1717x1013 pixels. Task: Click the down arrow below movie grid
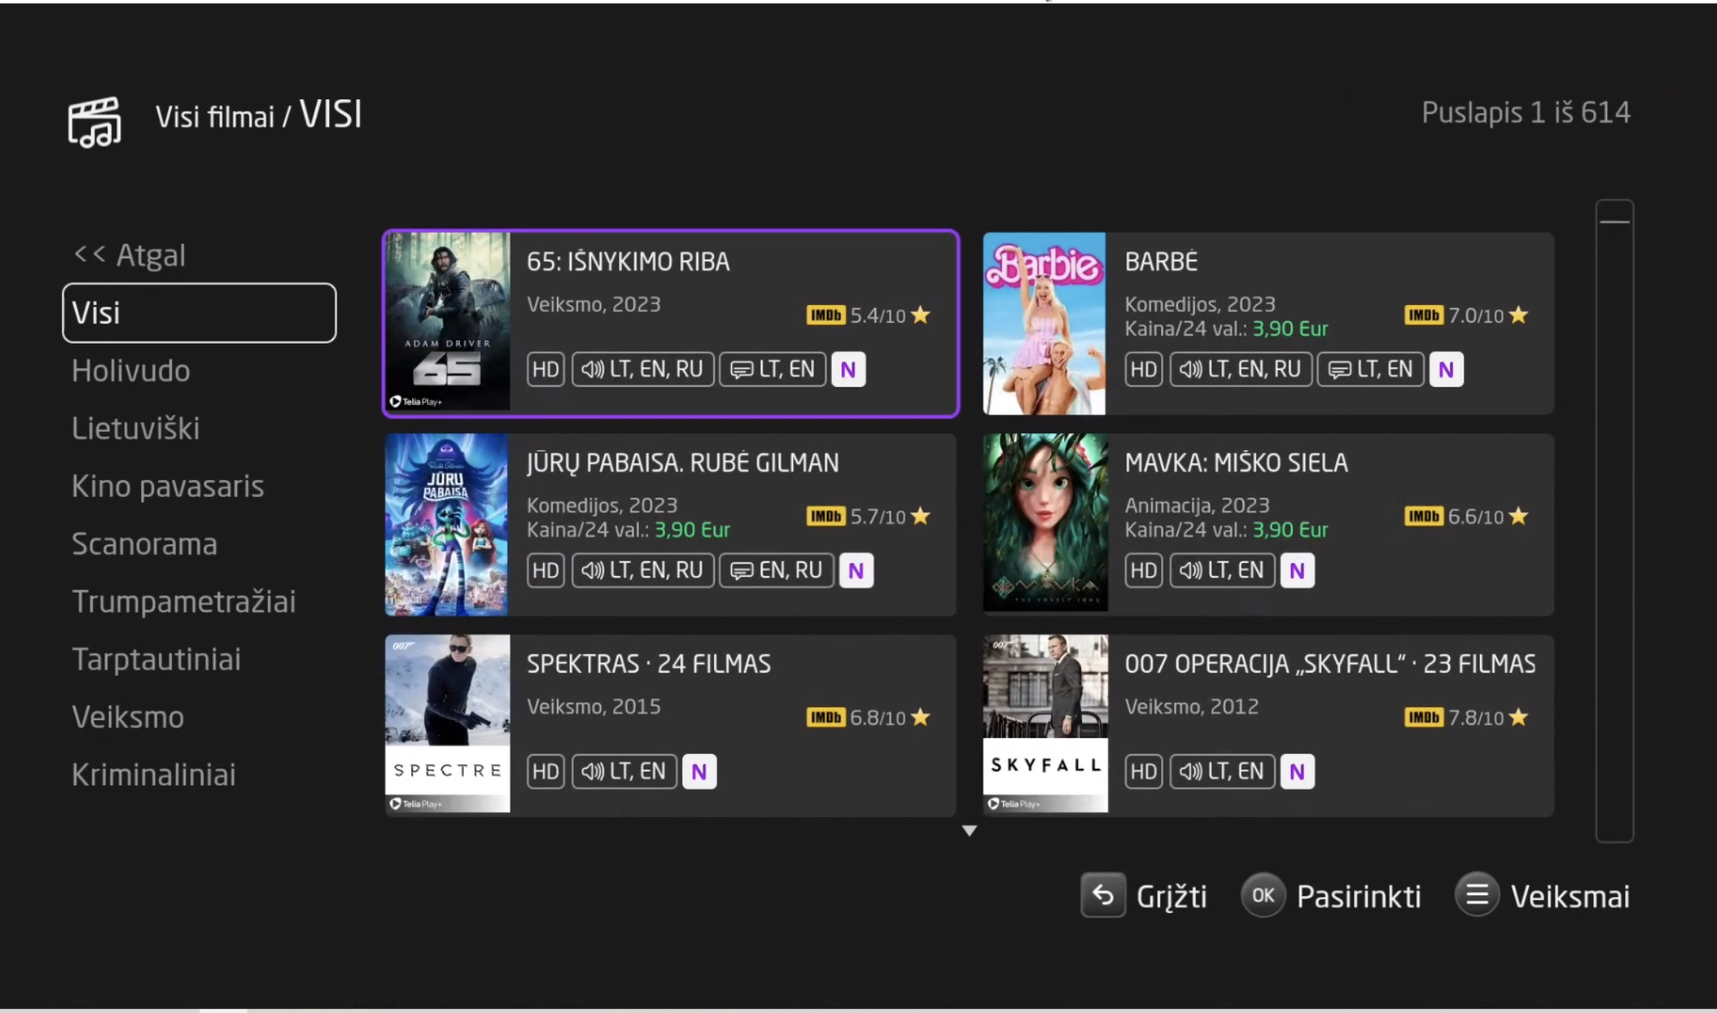point(969,831)
